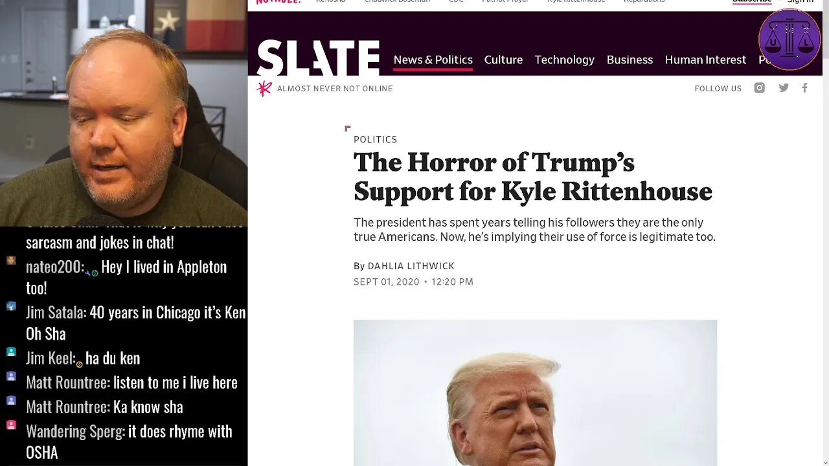Open Slate's Twitter page icon
Image resolution: width=829 pixels, height=466 pixels.
click(x=784, y=88)
